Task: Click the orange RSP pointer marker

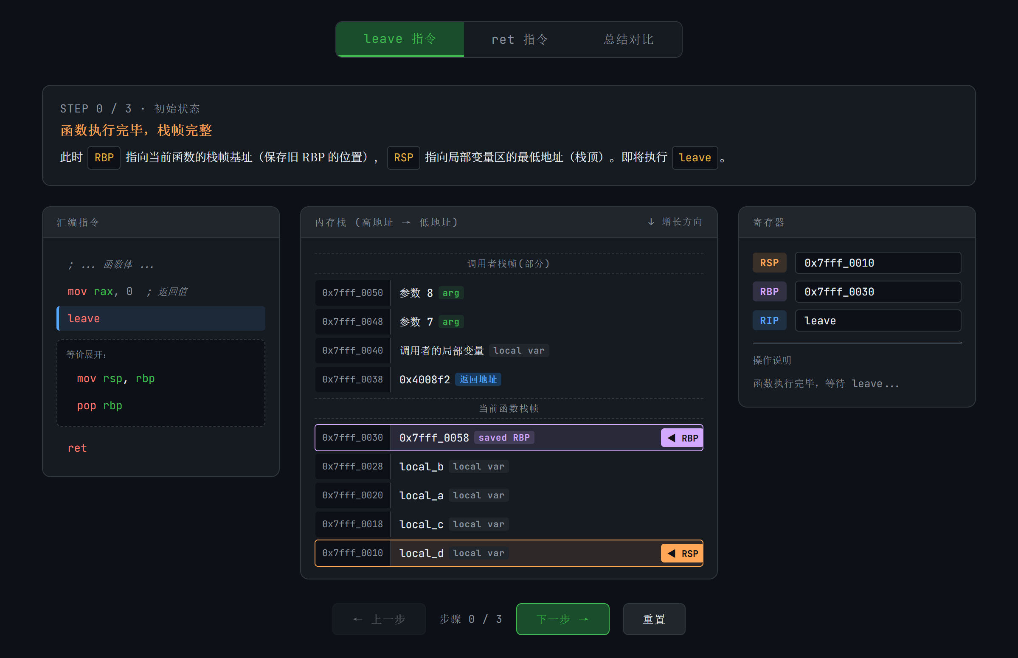Action: click(682, 553)
